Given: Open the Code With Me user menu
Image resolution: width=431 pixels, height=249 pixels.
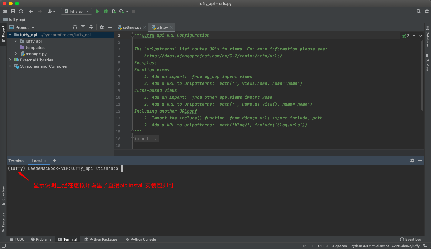Looking at the screenshot, I should click(51, 11).
